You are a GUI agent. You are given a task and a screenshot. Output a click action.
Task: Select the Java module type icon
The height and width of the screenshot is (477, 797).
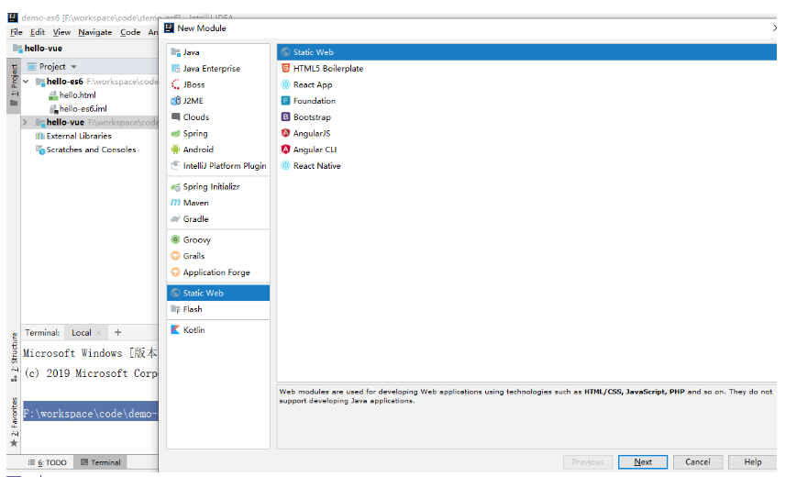click(175, 52)
